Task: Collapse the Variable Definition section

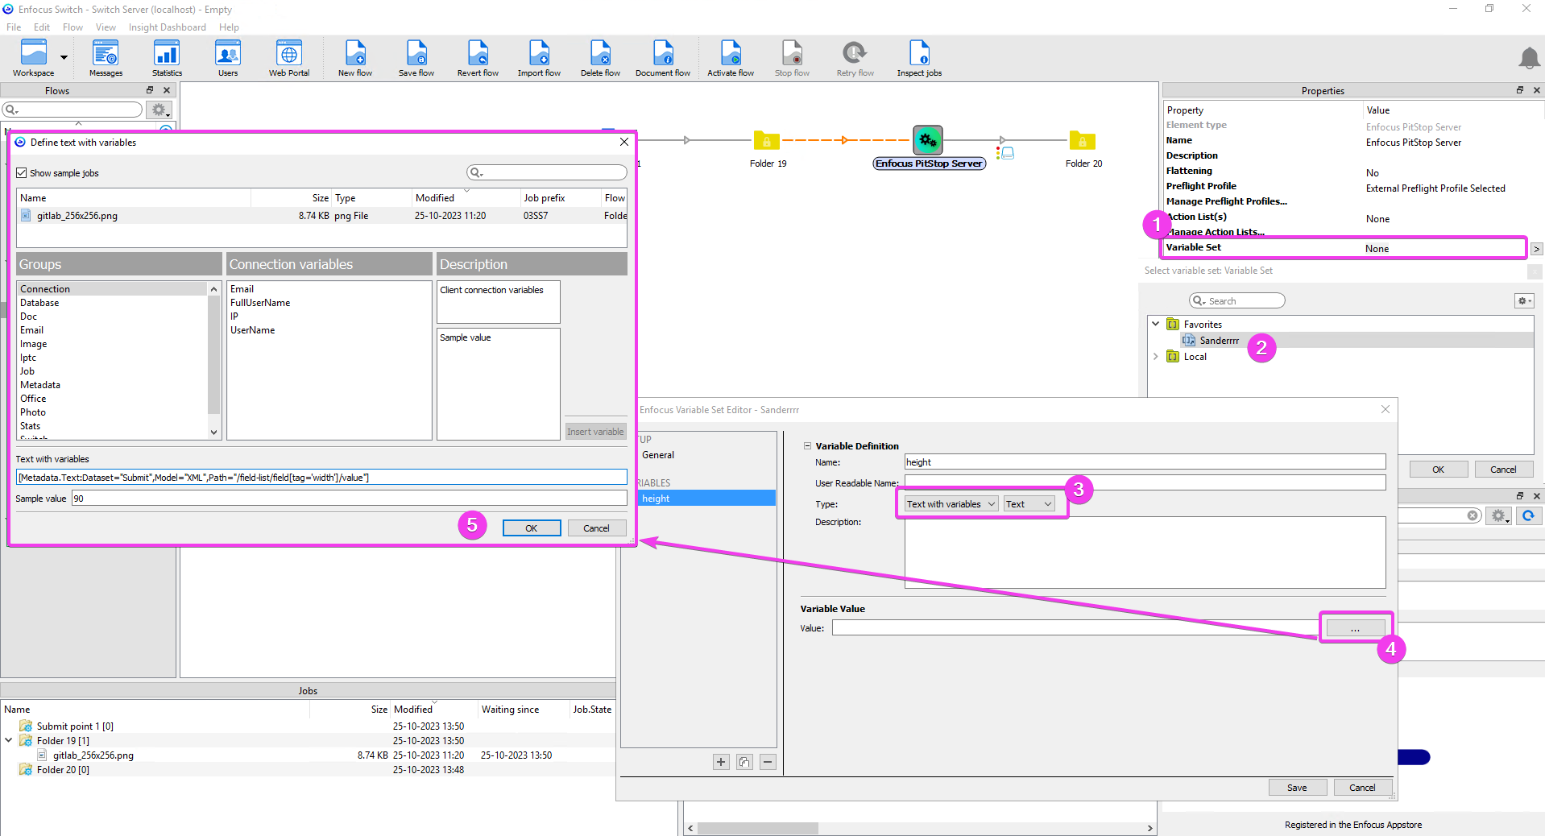Action: point(807,446)
